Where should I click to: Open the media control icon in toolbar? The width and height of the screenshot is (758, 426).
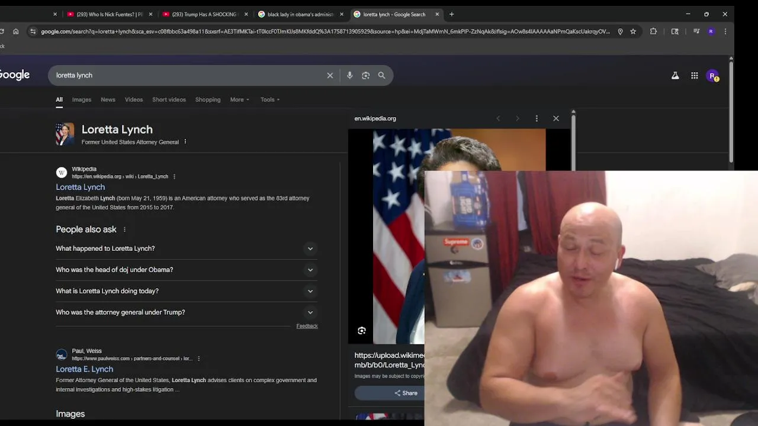tap(696, 31)
